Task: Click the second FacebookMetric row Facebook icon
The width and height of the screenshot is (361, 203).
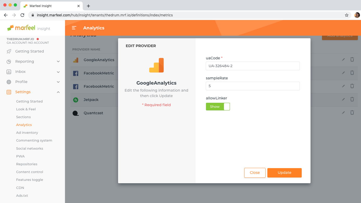Action: pos(76,86)
